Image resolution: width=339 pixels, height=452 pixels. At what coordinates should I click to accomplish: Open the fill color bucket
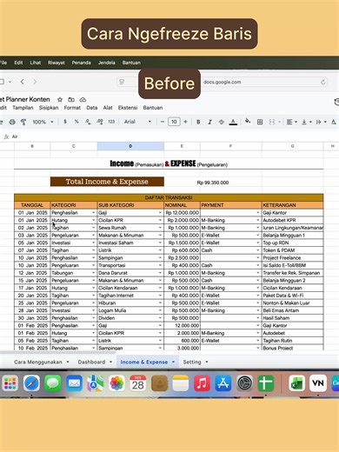click(x=248, y=121)
